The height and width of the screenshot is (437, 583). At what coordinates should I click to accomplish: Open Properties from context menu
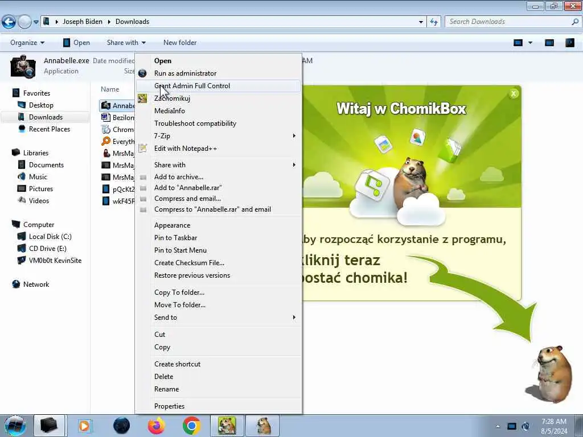coord(169,406)
